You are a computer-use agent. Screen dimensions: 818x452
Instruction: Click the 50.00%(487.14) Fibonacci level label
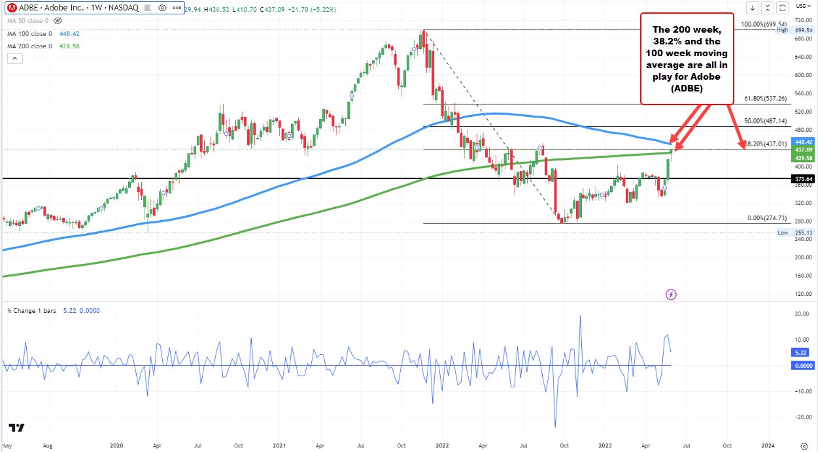(766, 121)
